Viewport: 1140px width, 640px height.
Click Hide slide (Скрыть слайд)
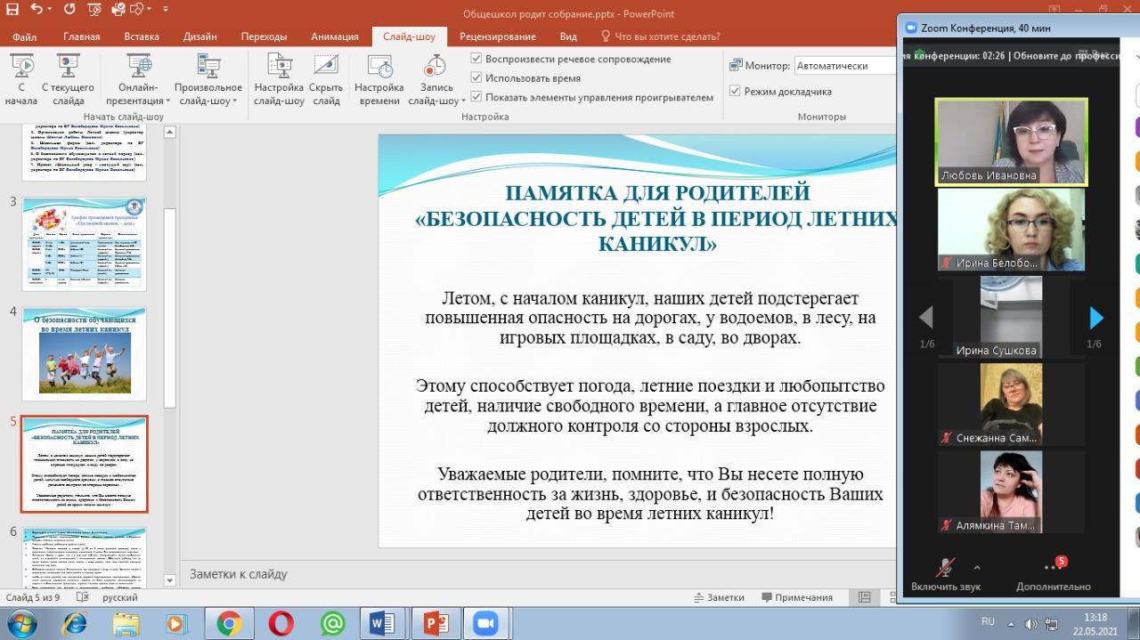(x=326, y=80)
